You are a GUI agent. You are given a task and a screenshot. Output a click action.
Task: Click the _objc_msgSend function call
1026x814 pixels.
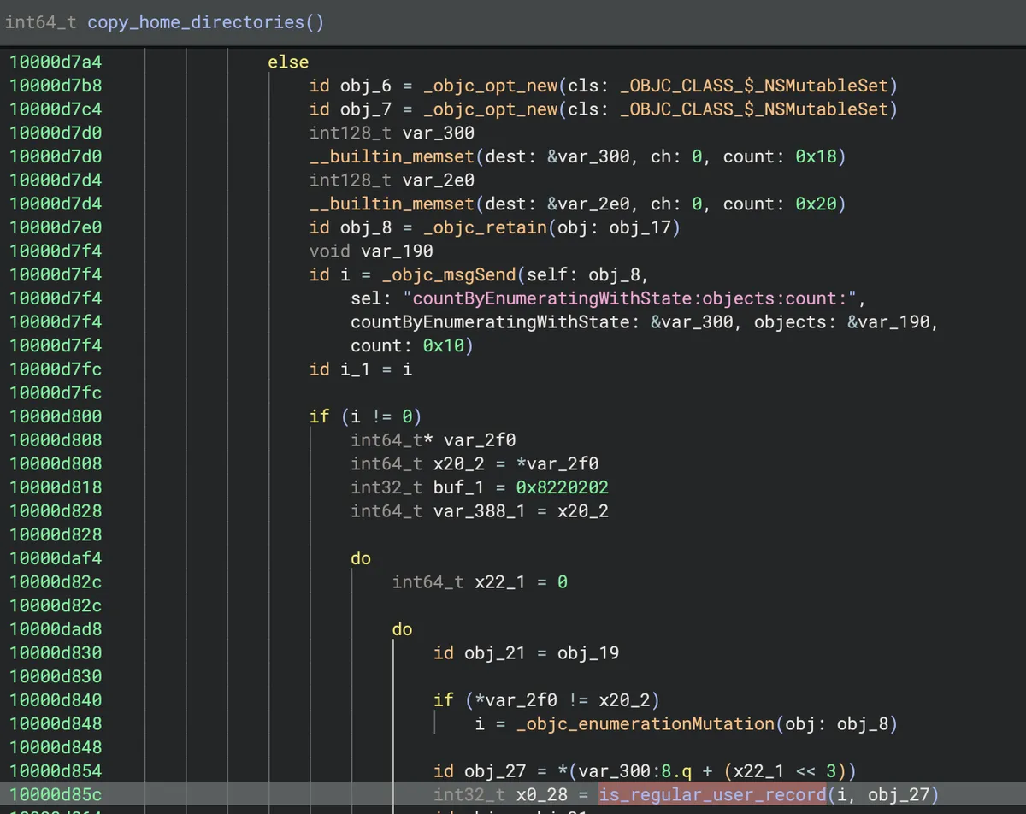(469, 274)
